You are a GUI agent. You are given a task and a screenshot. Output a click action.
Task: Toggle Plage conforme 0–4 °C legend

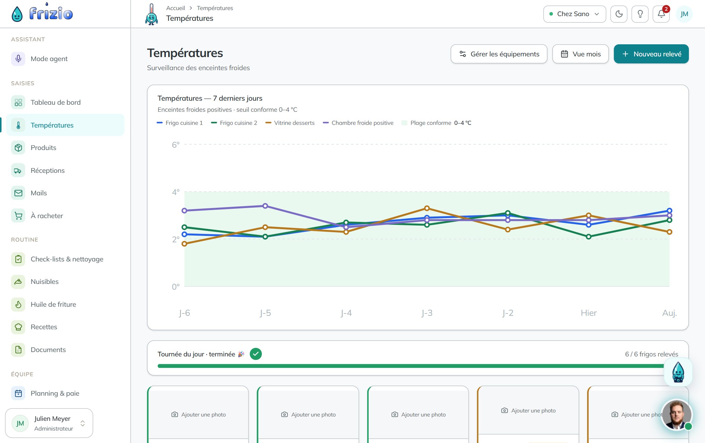pos(436,123)
